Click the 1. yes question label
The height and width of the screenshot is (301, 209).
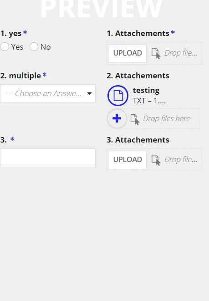(x=14, y=33)
